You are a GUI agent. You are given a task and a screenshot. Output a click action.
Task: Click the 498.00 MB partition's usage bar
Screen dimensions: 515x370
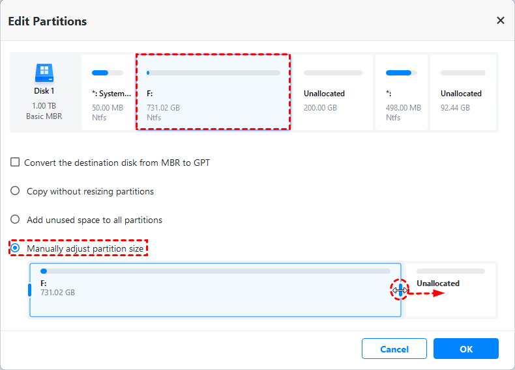tap(398, 73)
